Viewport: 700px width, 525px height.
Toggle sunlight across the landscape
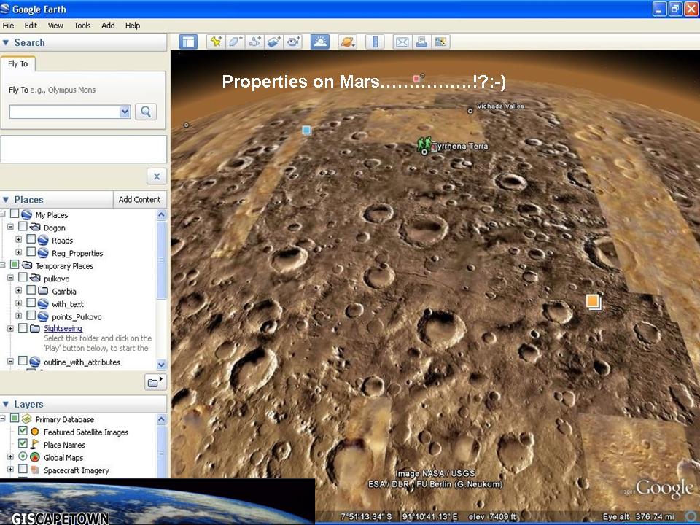click(320, 42)
